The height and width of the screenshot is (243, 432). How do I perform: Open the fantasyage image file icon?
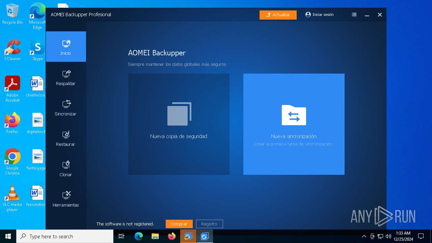click(36, 160)
